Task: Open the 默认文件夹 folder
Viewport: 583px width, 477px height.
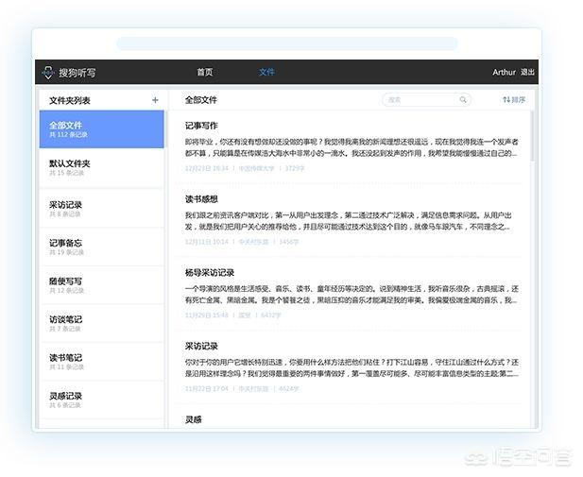Action: point(101,167)
